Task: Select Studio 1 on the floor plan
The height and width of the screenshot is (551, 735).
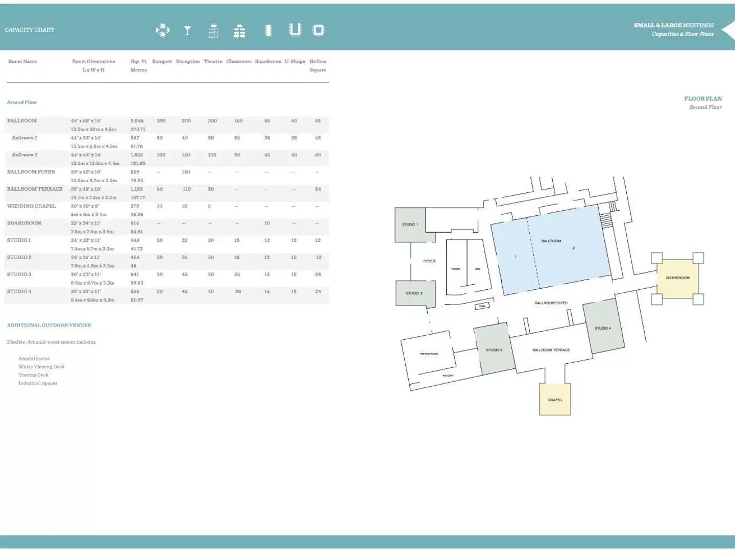Action: [410, 224]
